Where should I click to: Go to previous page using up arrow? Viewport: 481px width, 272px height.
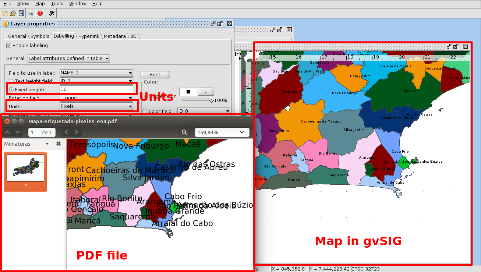[8, 132]
